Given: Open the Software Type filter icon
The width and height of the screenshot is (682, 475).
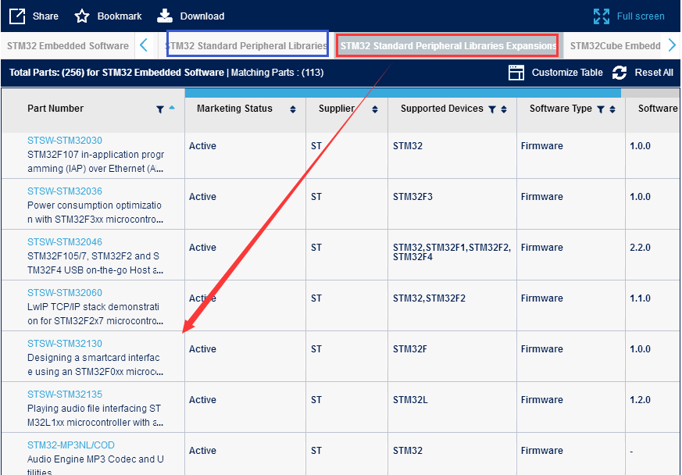Looking at the screenshot, I should click(x=600, y=109).
